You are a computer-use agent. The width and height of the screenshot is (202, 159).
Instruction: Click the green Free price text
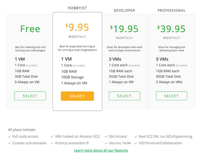tap(30, 29)
